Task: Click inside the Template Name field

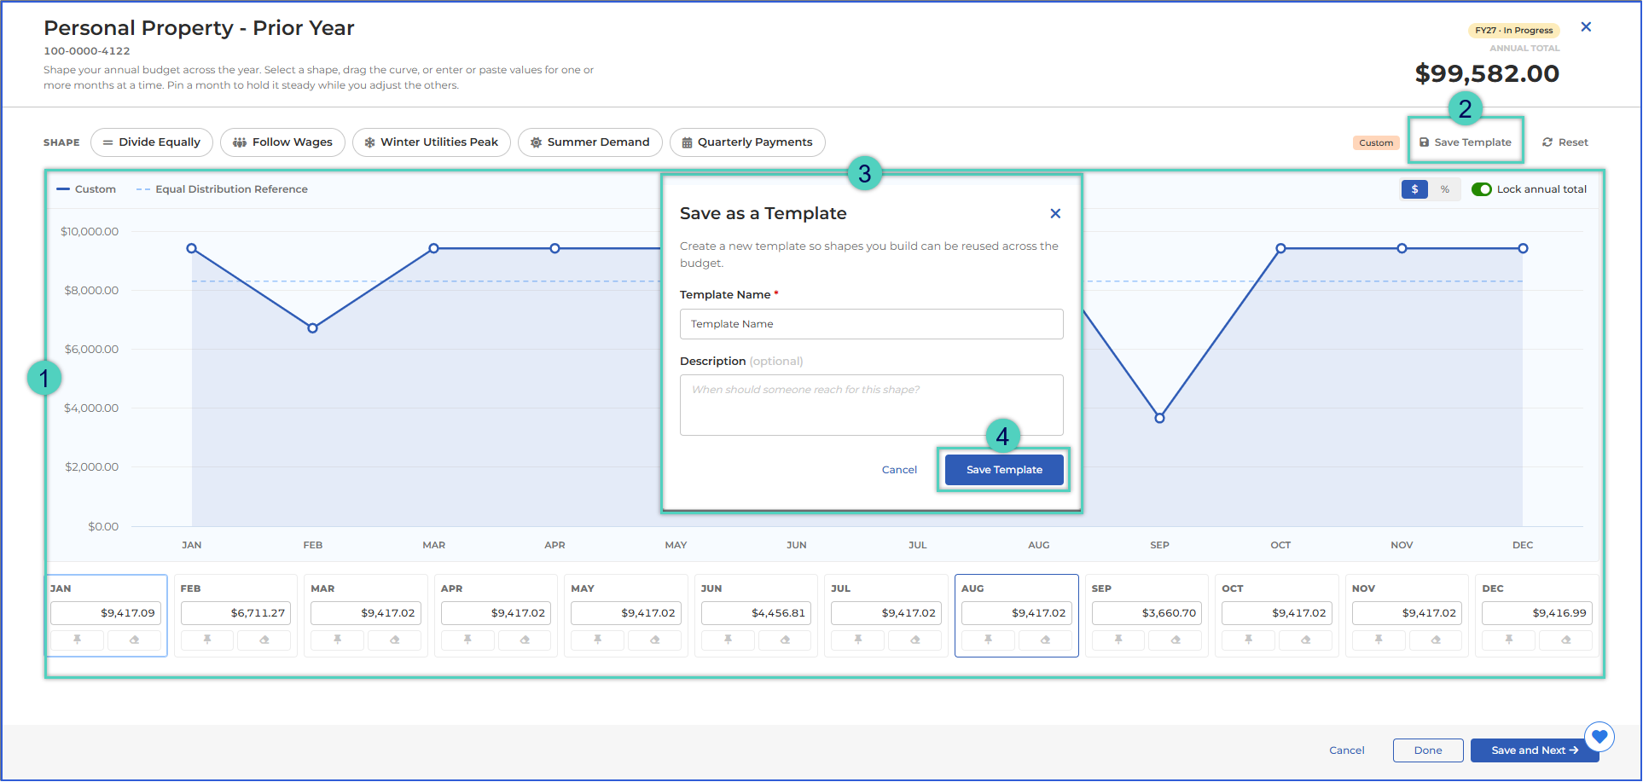Action: coord(871,324)
